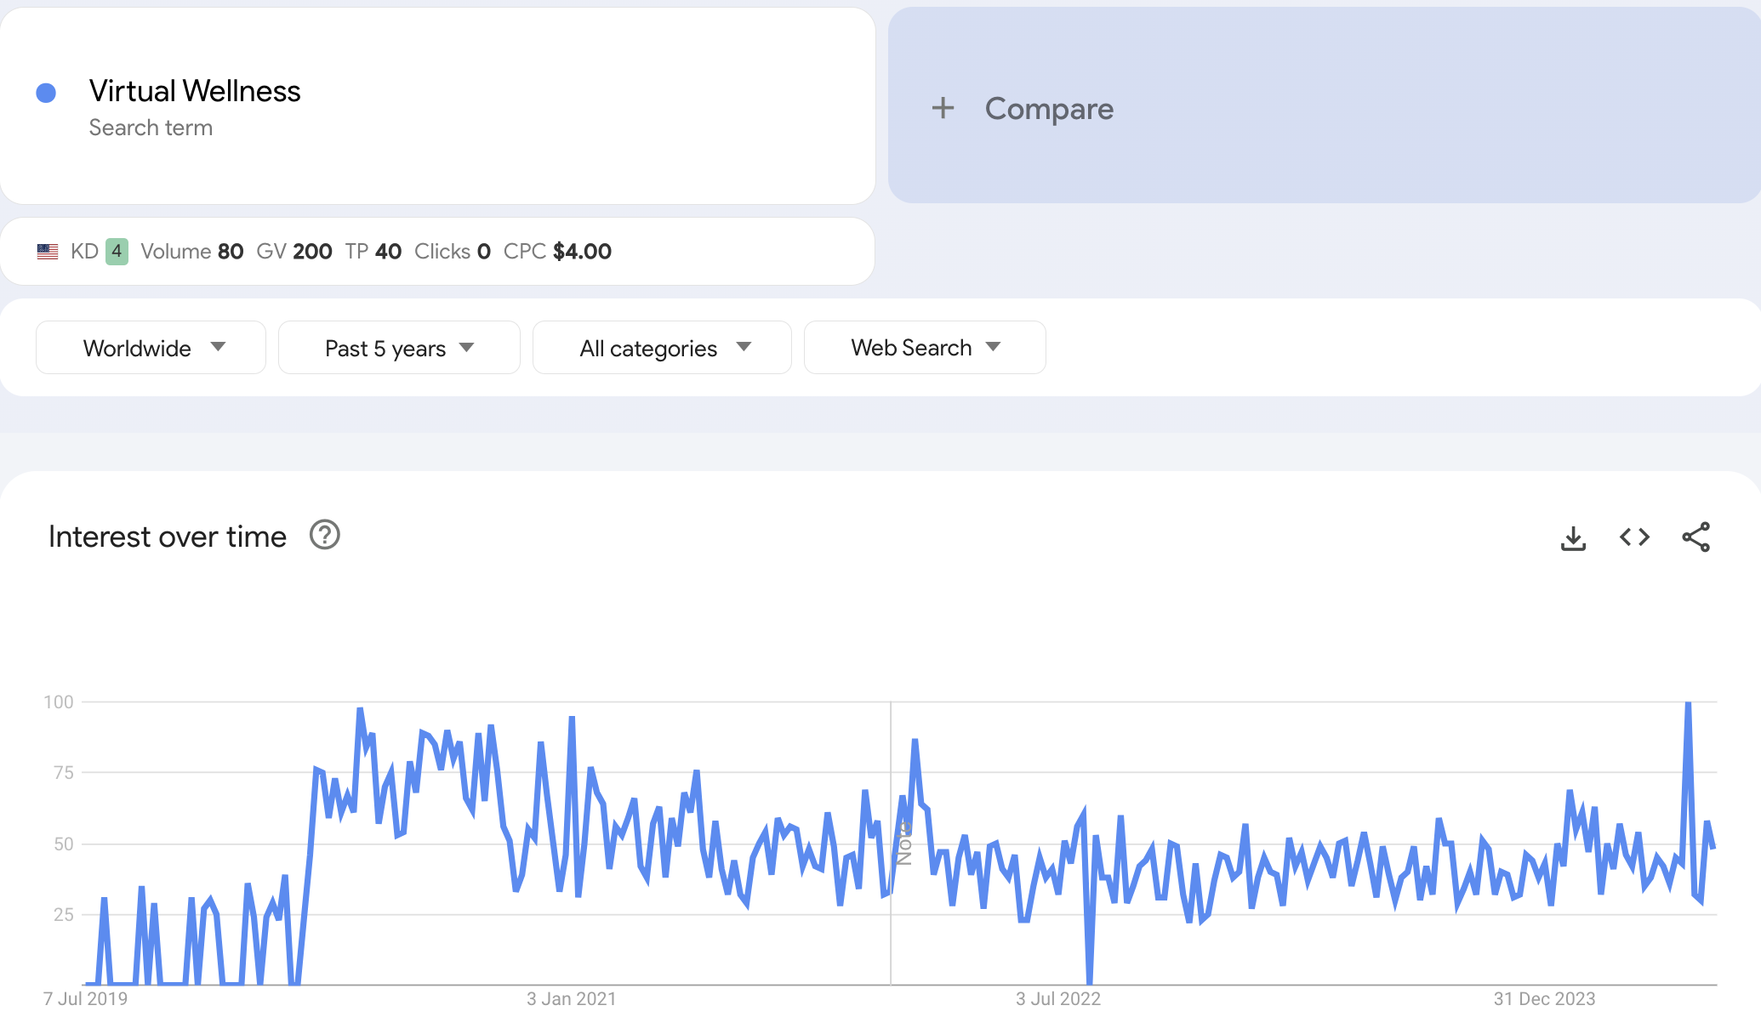Click the US flag icon
This screenshot has height=1034, width=1761.
[48, 252]
